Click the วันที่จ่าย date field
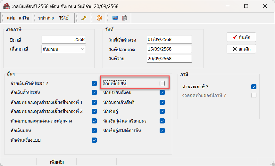Image resolution: width=275 pixels, height=166 pixels. click(x=169, y=59)
